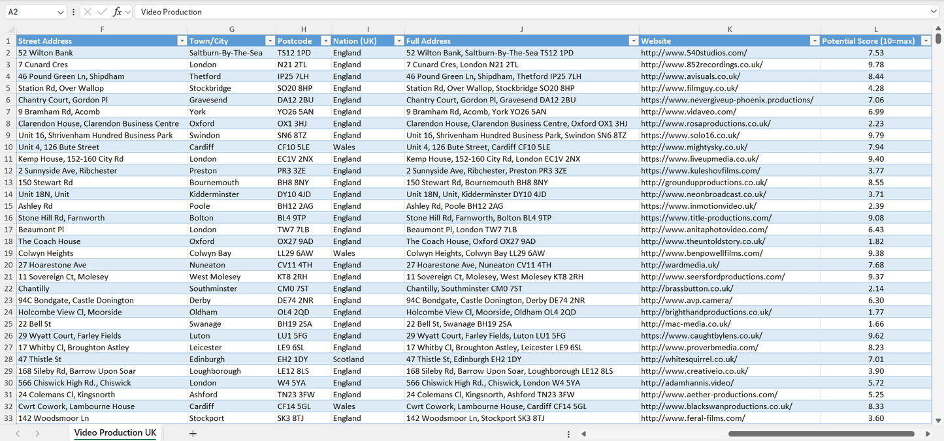Add a new sheet with the plus icon
The image size is (944, 441).
(193, 433)
